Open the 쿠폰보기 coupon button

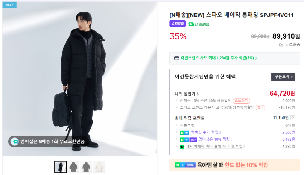click(x=283, y=77)
